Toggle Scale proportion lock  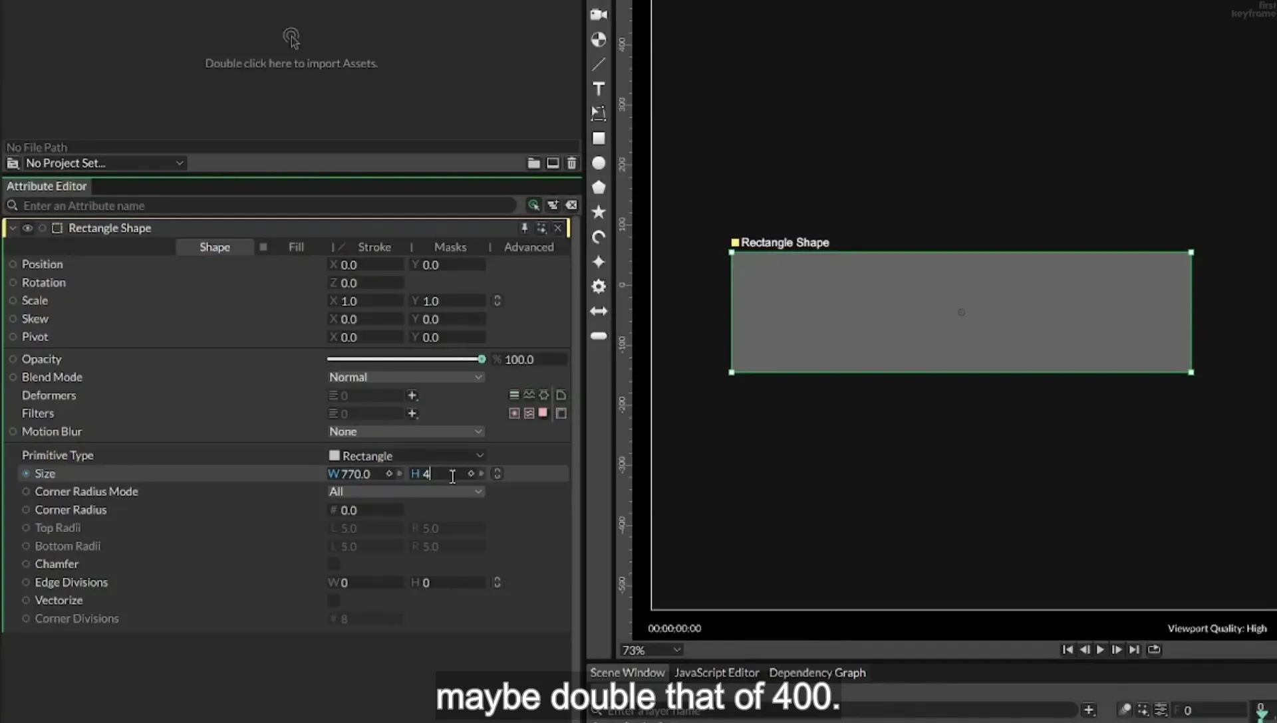pyautogui.click(x=497, y=300)
